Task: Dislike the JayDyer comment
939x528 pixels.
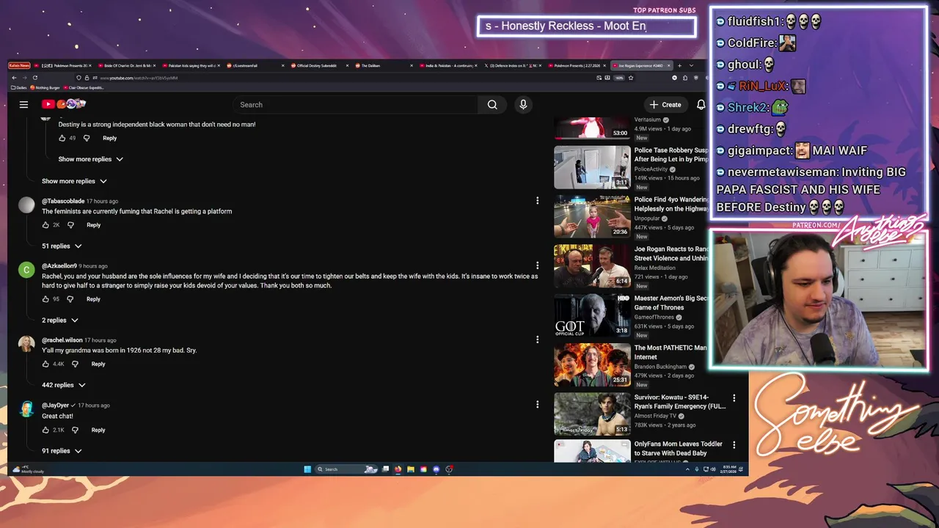Action: (75, 430)
